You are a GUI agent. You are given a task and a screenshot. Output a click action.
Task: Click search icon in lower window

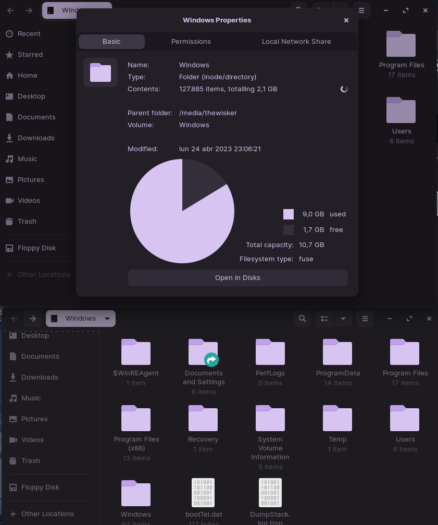[x=302, y=319]
